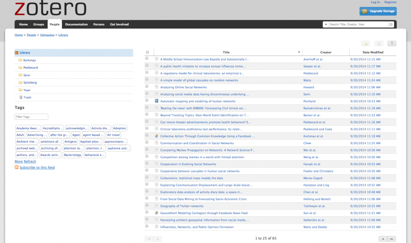Jump to first page of items
This screenshot has width=411, height=243.
point(149,239)
